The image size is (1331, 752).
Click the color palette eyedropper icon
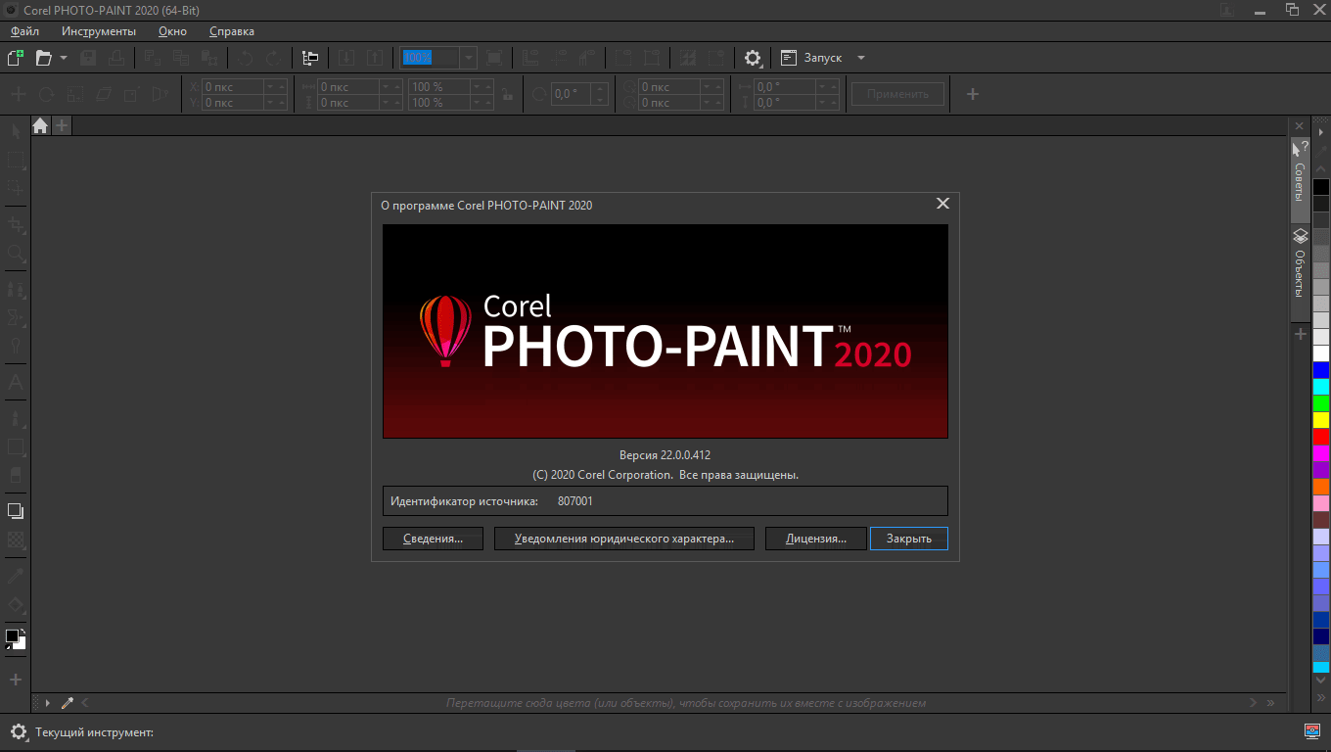pyautogui.click(x=1321, y=152)
